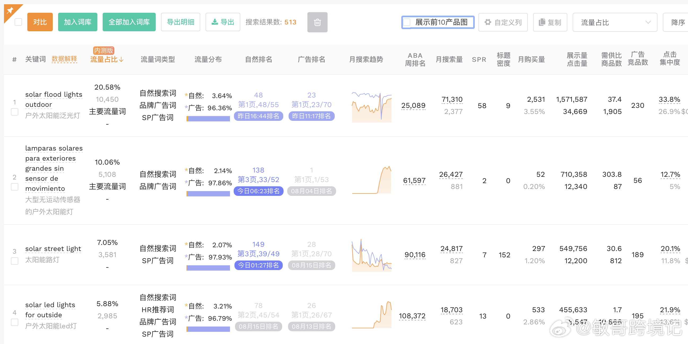Click the trash delete icon button
The width and height of the screenshot is (688, 344).
click(x=317, y=22)
